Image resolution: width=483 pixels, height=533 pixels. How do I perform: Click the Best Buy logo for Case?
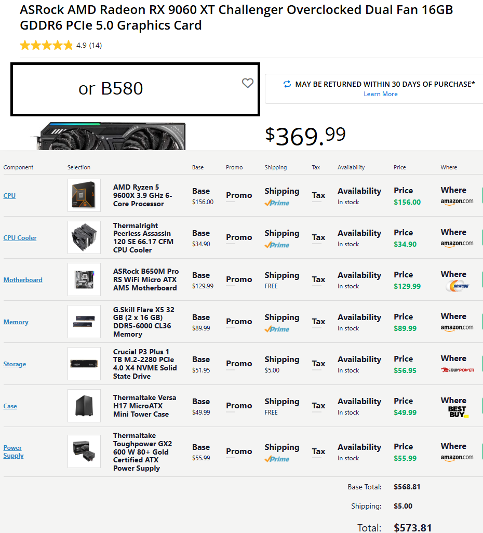tap(458, 412)
